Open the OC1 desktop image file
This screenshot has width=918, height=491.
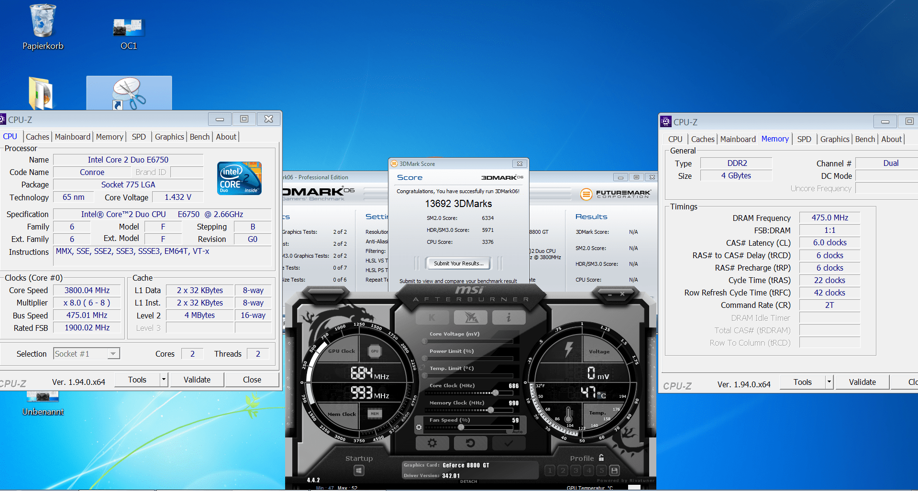(129, 33)
